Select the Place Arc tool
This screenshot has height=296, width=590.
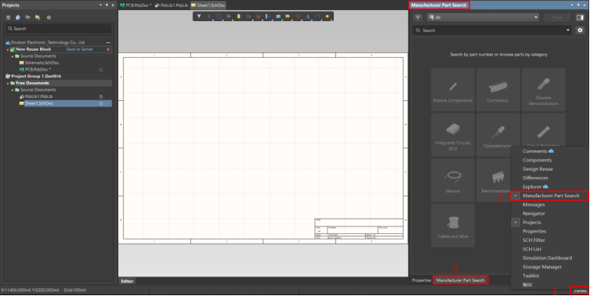[317, 16]
